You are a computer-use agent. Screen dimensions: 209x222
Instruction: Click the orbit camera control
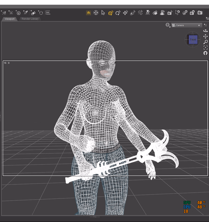click(205, 31)
